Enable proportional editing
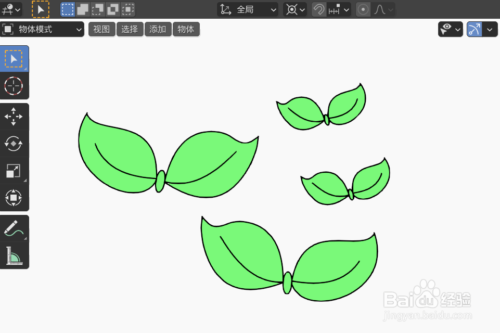 click(363, 9)
